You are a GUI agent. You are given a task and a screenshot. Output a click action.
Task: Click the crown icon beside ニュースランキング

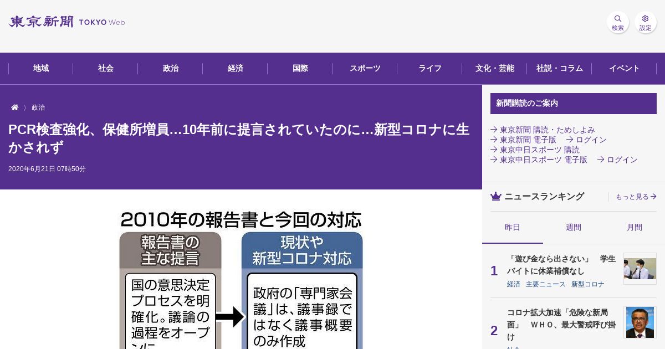[496, 196]
